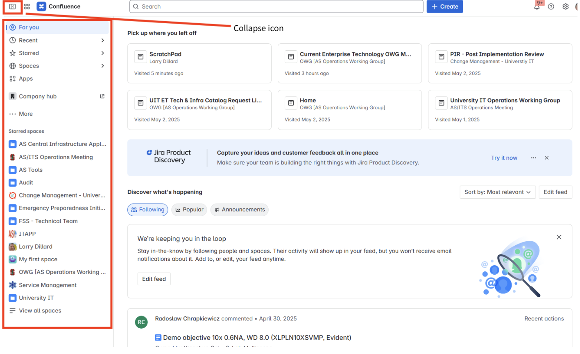The width and height of the screenshot is (580, 354).
Task: Click the Confluence logo
Action: click(x=41, y=6)
